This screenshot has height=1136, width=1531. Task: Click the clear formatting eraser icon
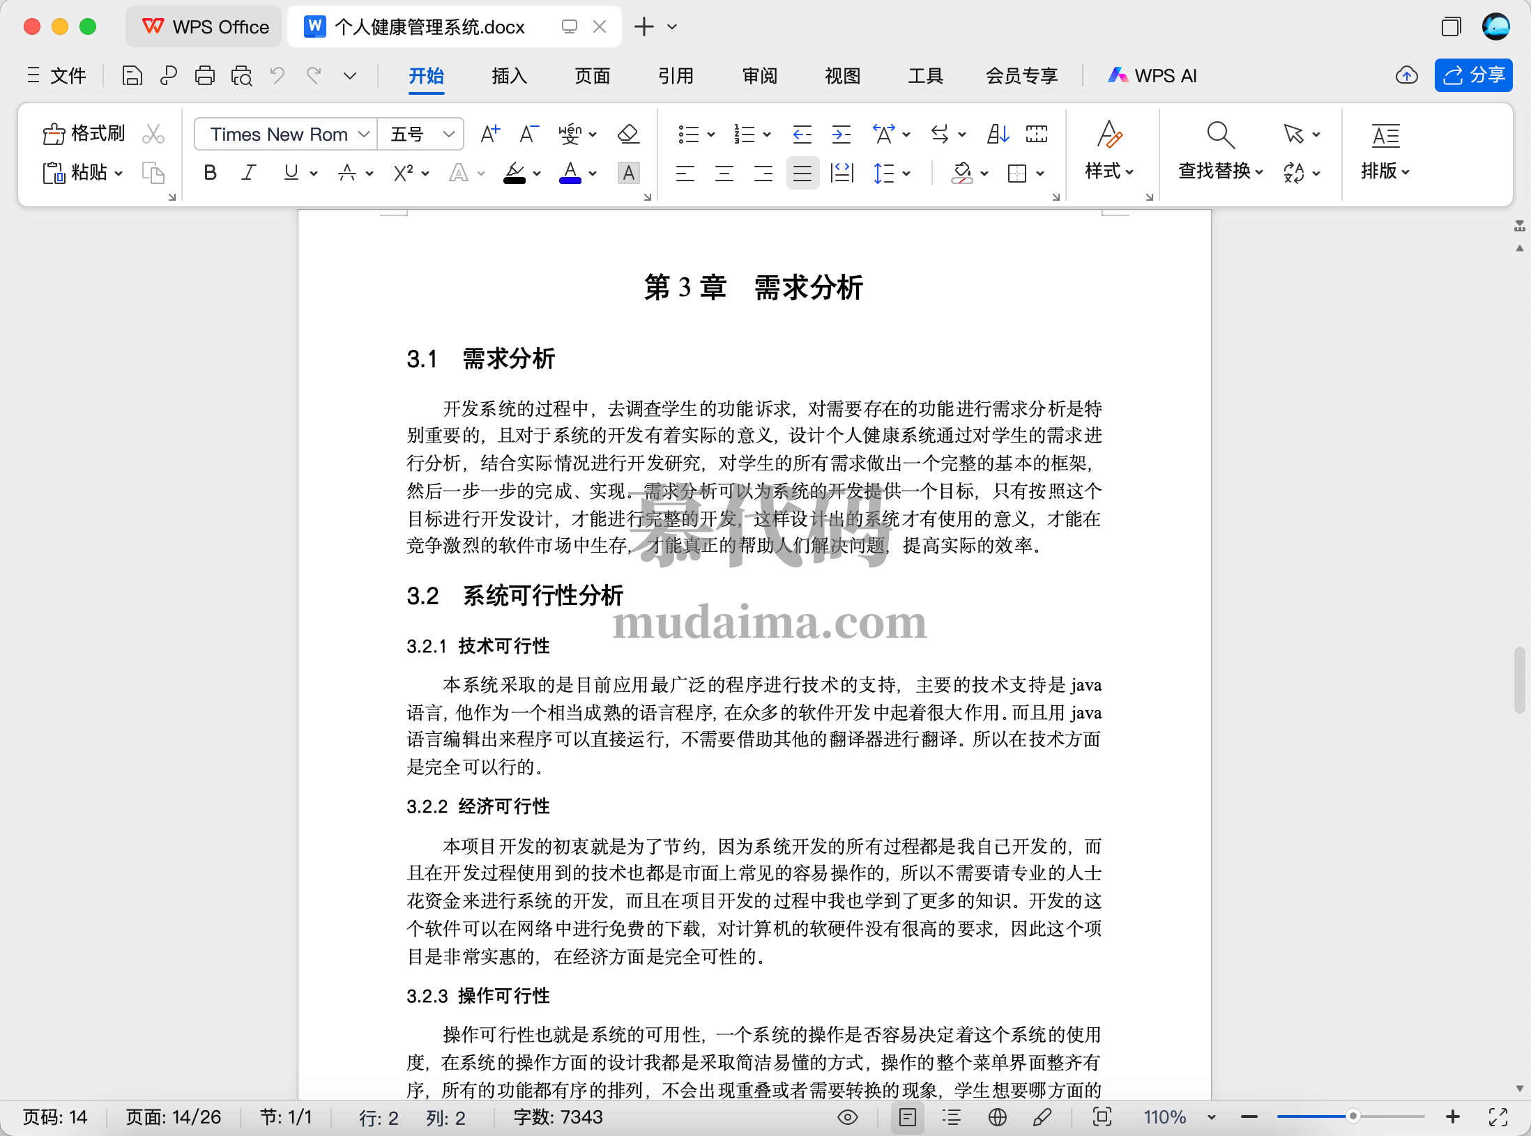[x=628, y=133]
